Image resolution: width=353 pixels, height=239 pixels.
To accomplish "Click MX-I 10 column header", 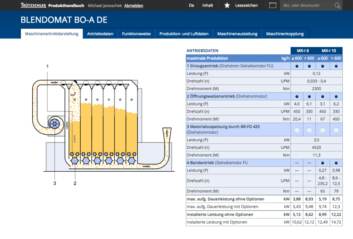I will tap(329, 51).
